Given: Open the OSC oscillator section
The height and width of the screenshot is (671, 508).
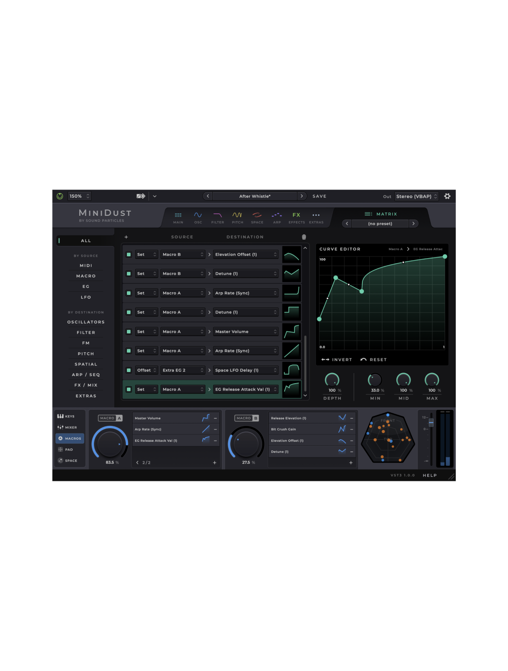Looking at the screenshot, I should tap(198, 217).
